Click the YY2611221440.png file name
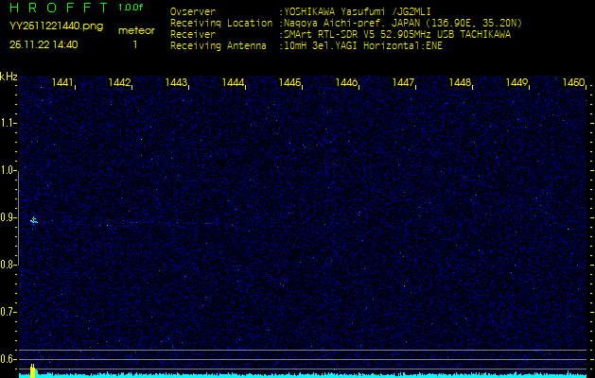 point(56,26)
